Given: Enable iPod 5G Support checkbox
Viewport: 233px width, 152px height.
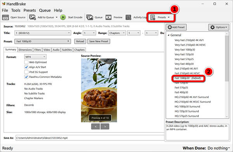Looking at the screenshot, I should click(x=26, y=72).
